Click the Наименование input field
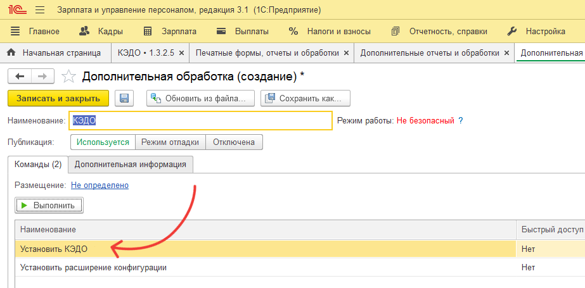585x288 pixels. [200, 121]
